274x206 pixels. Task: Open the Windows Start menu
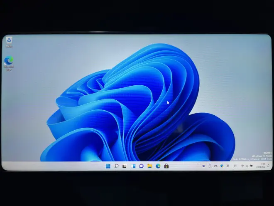pos(108,166)
